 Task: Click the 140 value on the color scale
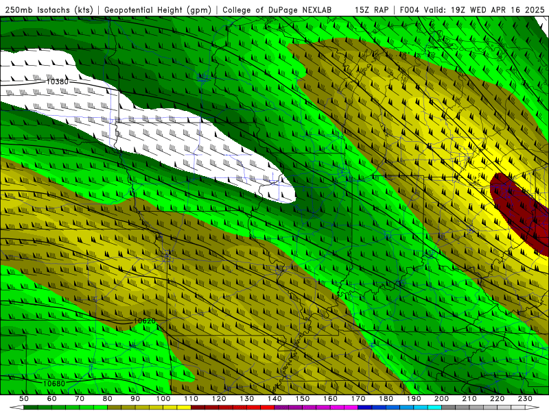point(274,399)
